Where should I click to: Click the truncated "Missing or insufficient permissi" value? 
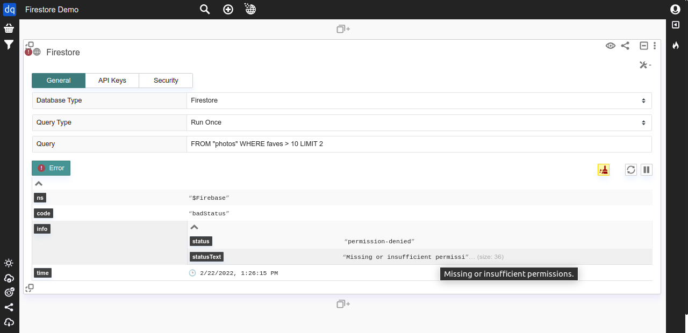point(406,257)
